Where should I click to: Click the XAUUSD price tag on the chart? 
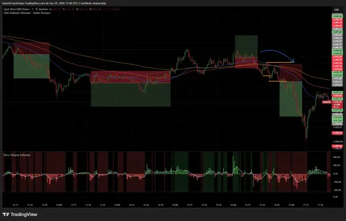point(327,102)
